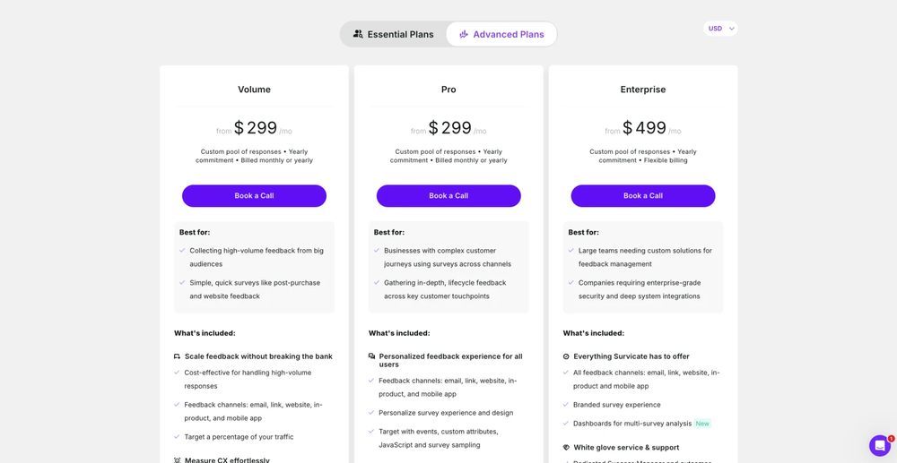This screenshot has width=897, height=463.
Task: Click the White glove service icon
Action: pyautogui.click(x=566, y=448)
